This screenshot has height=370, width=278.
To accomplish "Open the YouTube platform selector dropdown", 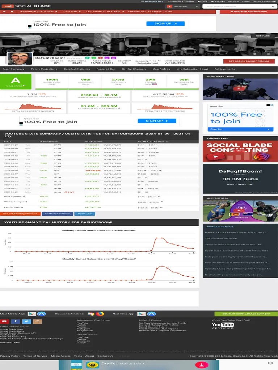I will click(182, 7).
